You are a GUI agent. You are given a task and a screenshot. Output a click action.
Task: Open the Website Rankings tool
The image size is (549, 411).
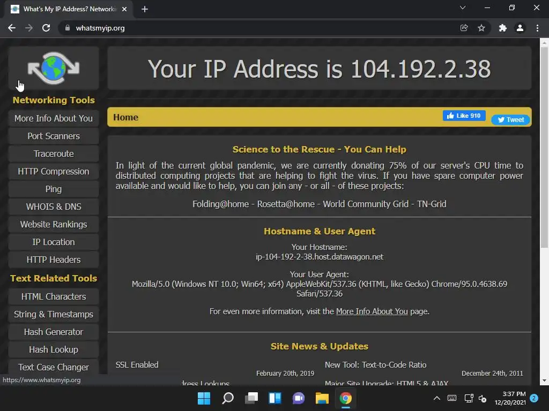click(54, 224)
